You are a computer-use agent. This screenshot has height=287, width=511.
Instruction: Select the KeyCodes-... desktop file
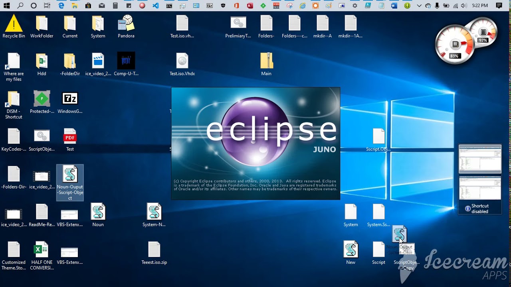coord(14,140)
